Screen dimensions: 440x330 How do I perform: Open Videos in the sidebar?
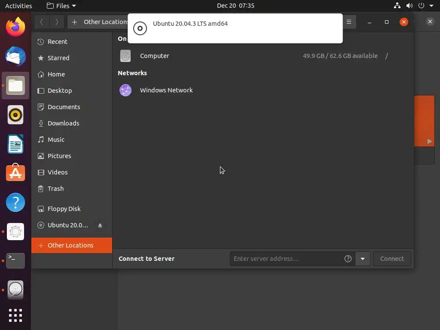pyautogui.click(x=72, y=172)
